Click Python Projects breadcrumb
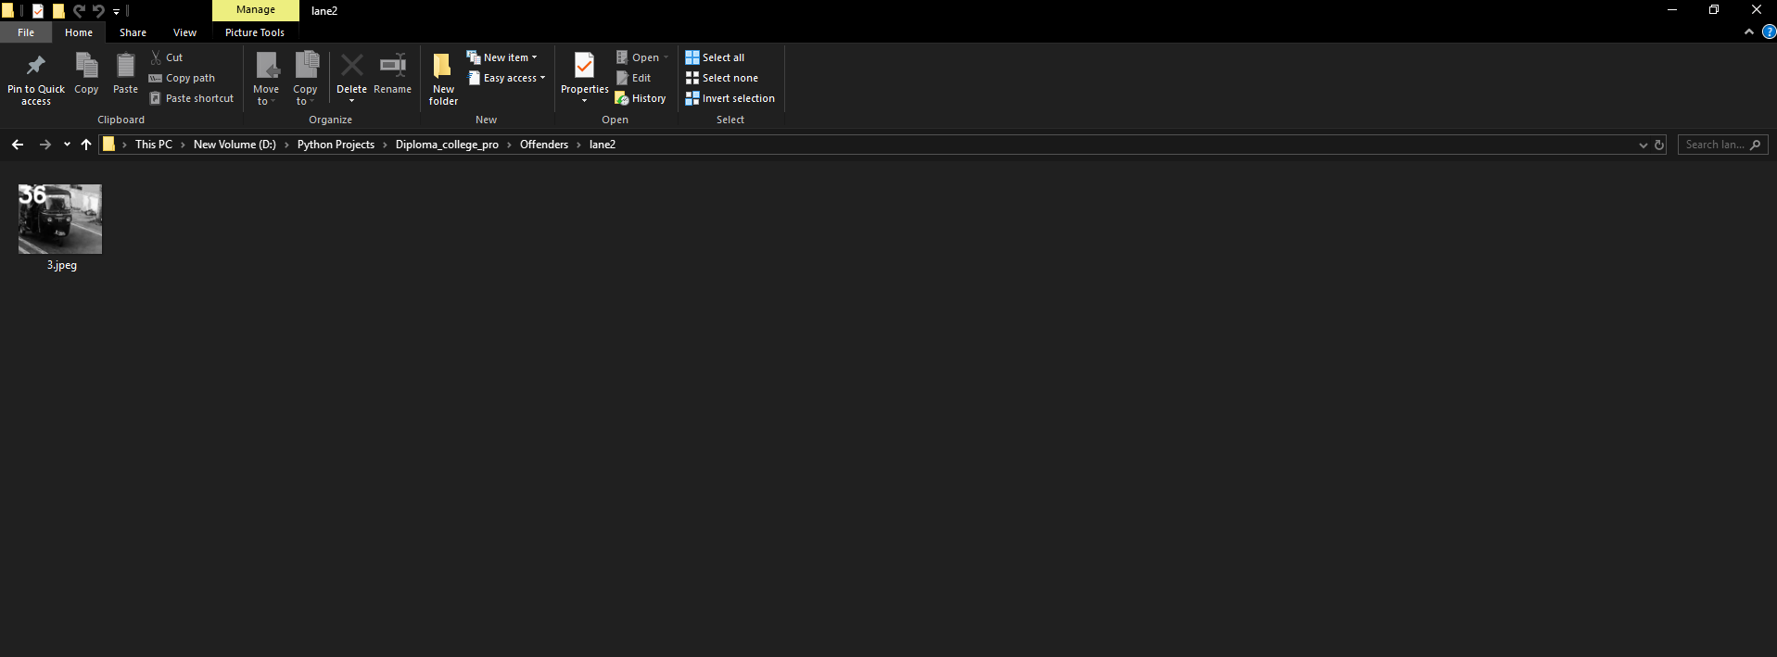Viewport: 1777px width, 657px height. click(336, 145)
